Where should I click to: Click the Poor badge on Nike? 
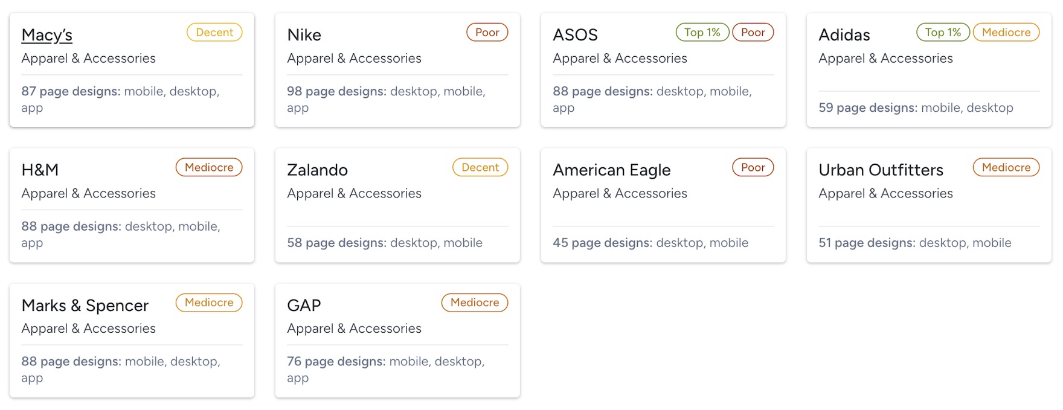487,33
